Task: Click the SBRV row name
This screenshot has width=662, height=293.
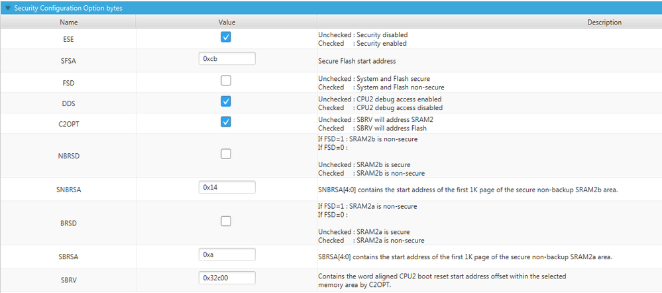Action: [x=68, y=280]
